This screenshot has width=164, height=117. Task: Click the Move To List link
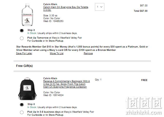tap(57, 53)
